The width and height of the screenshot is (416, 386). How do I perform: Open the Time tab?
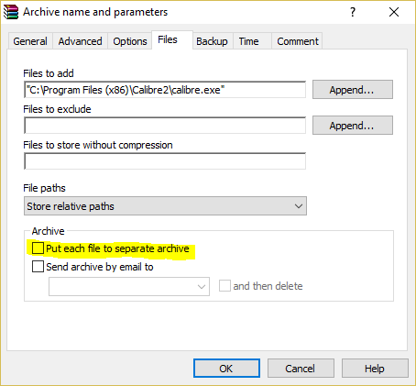click(249, 41)
